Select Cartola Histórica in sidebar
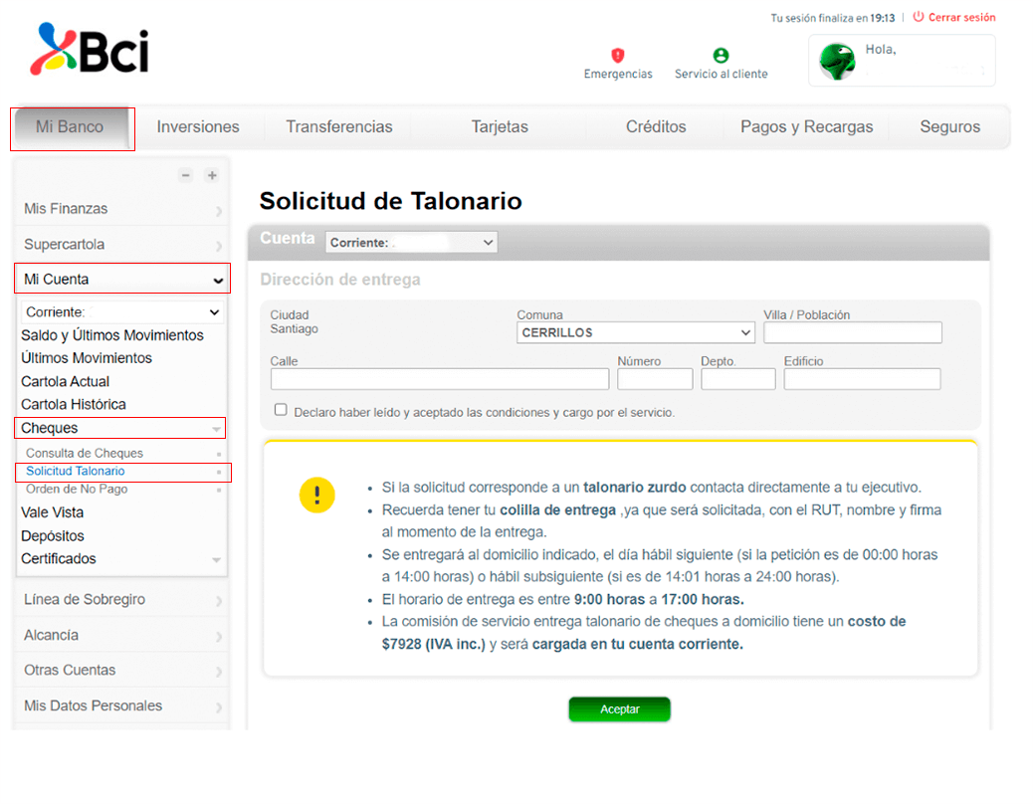The width and height of the screenshot is (1033, 804). click(74, 405)
